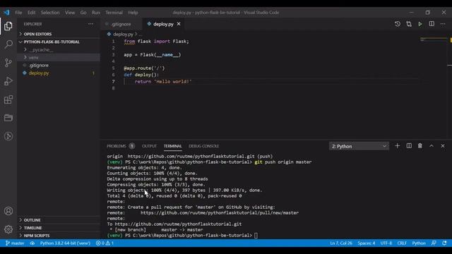Expand the venv folder

click(59, 57)
